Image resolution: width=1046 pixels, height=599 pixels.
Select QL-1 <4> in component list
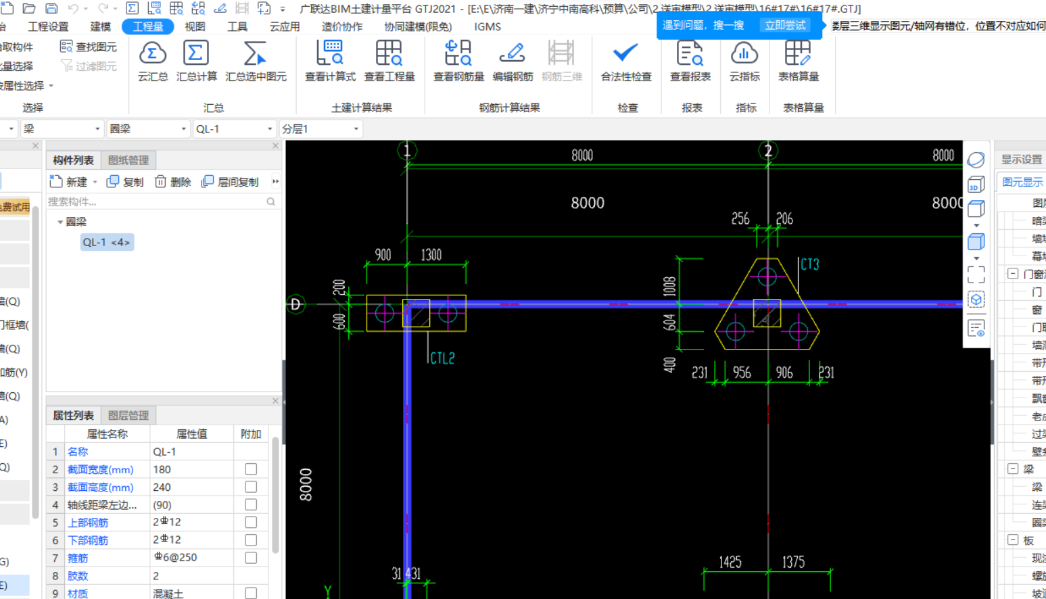[107, 242]
